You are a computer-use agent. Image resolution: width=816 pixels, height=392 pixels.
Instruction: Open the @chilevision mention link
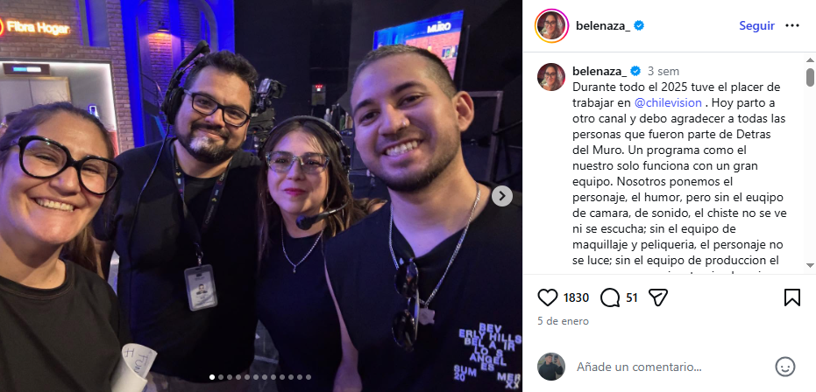(668, 102)
